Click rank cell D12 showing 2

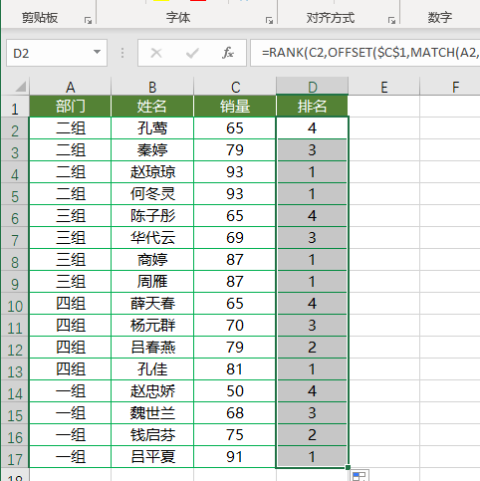pyautogui.click(x=312, y=348)
